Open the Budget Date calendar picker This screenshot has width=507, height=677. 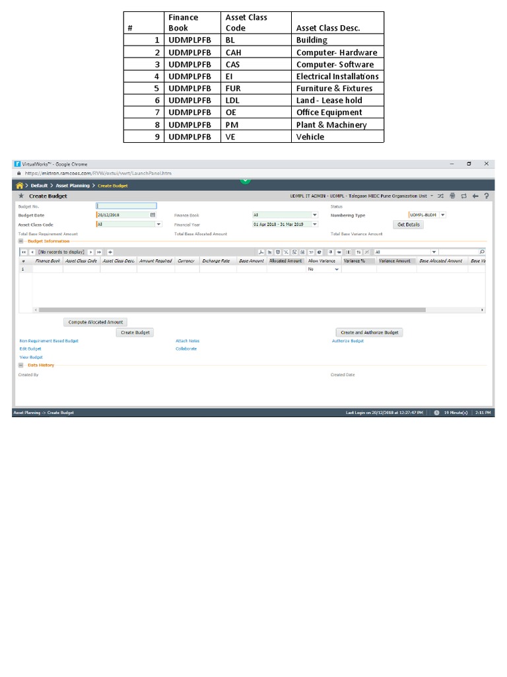[x=153, y=215]
